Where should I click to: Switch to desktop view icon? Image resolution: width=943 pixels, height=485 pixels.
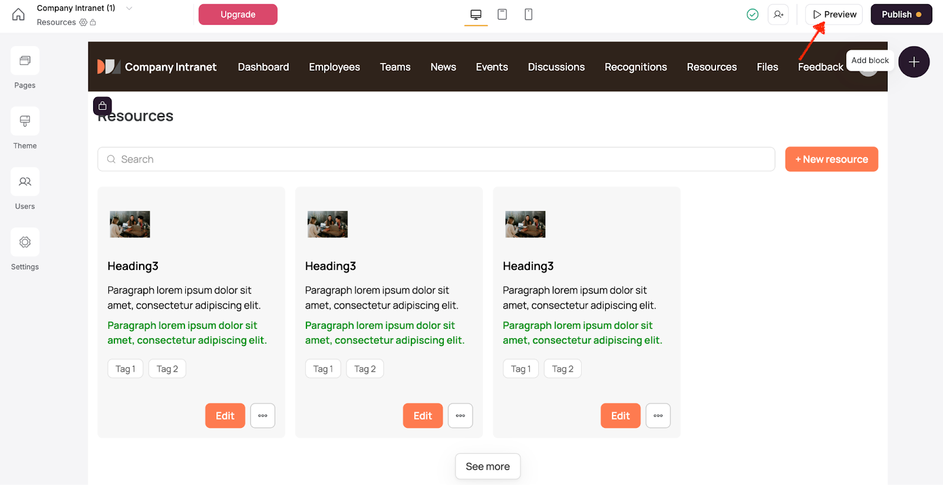point(476,14)
